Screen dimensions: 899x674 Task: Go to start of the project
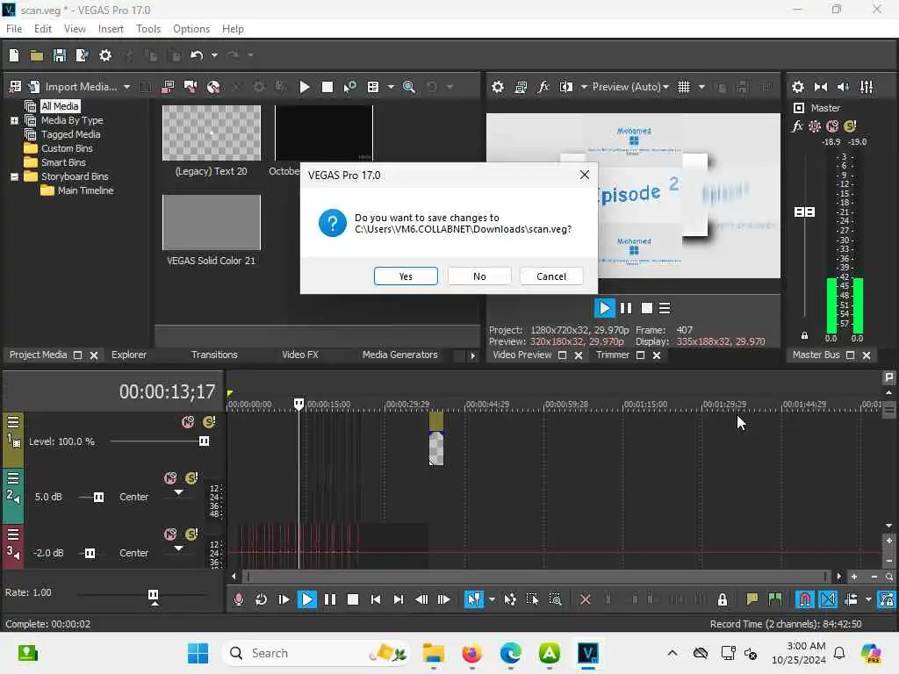coord(376,599)
